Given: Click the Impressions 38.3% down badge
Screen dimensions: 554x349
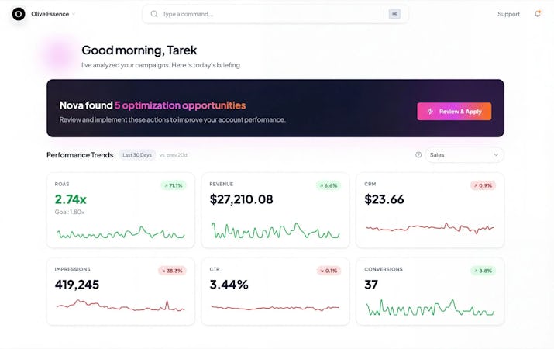Looking at the screenshot, I should 172,271.
